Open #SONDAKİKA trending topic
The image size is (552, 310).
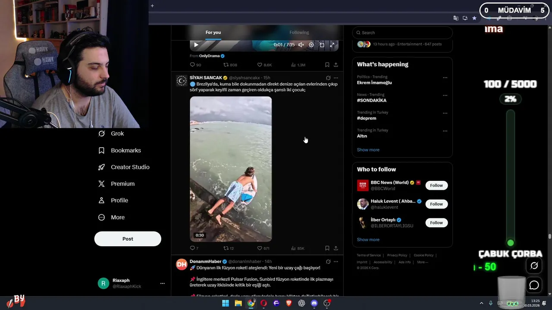point(372,100)
